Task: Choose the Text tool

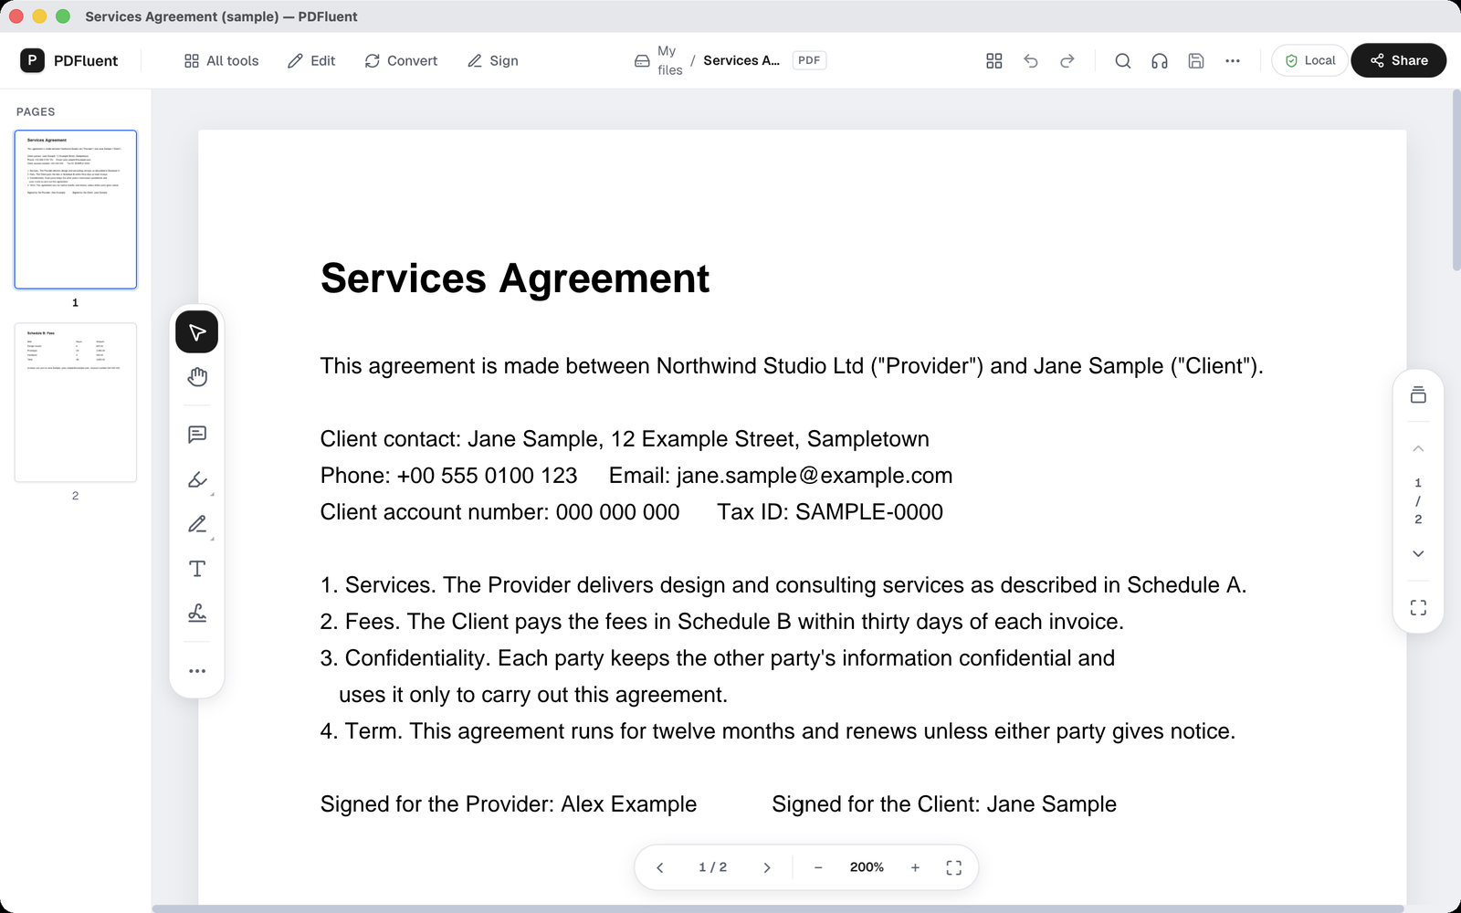Action: tap(197, 569)
